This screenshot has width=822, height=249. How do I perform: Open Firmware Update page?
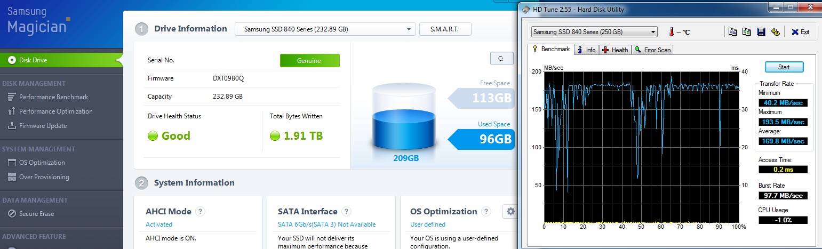[43, 126]
